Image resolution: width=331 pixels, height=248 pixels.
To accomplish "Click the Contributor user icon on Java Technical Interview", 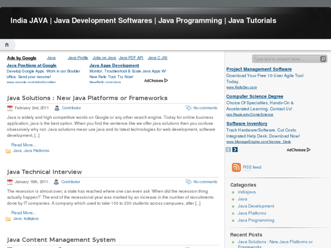I will point(57,182).
